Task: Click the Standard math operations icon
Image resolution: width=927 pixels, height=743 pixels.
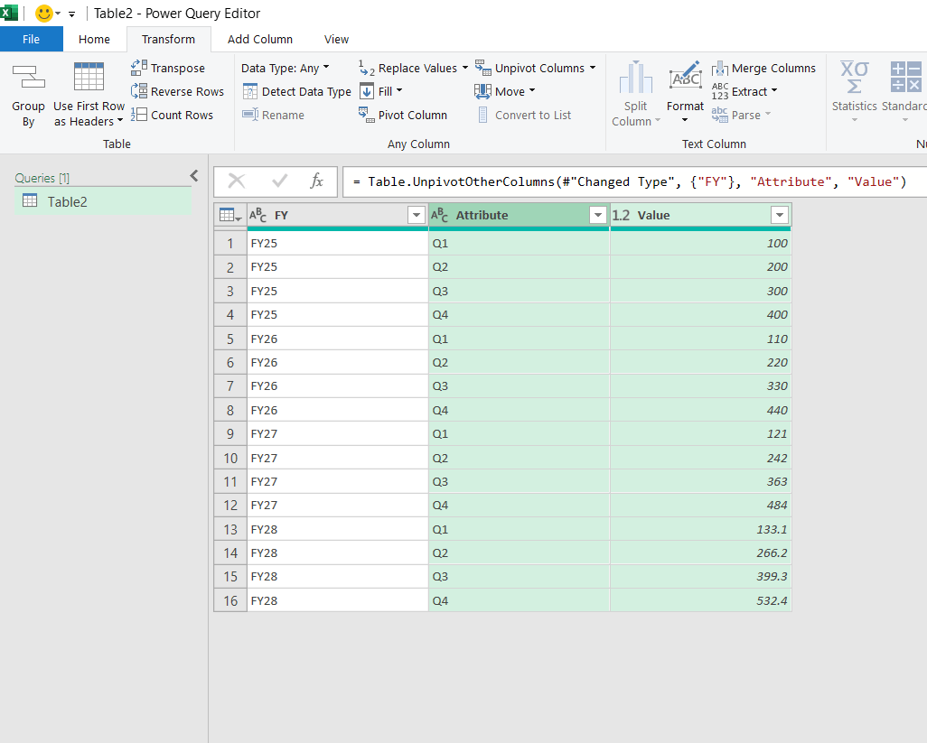Action: pos(905,78)
